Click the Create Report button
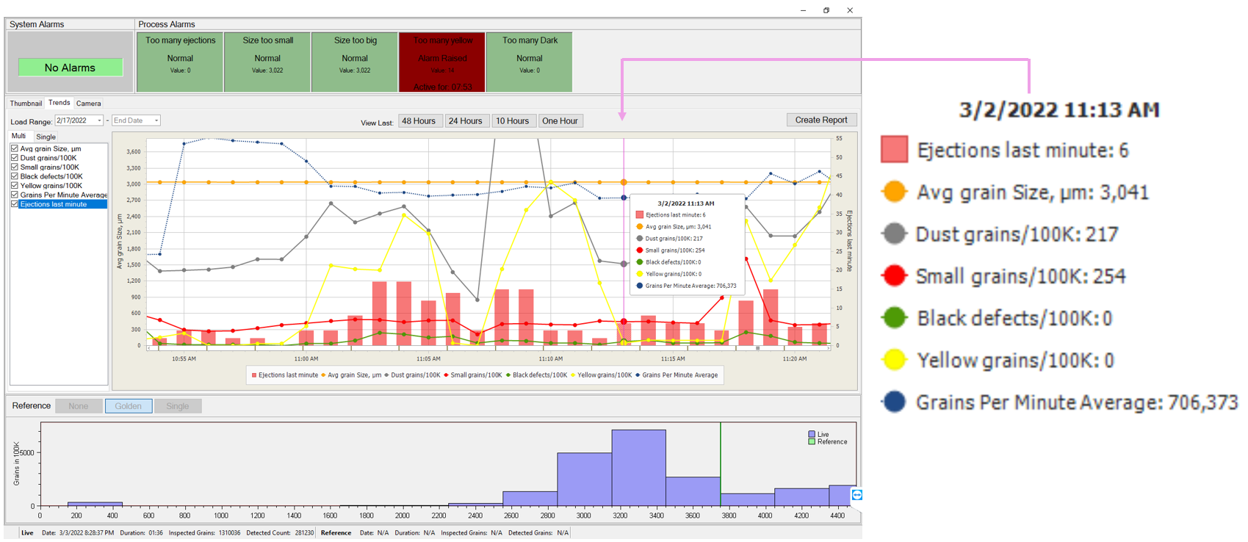1248x542 pixels. (x=820, y=120)
